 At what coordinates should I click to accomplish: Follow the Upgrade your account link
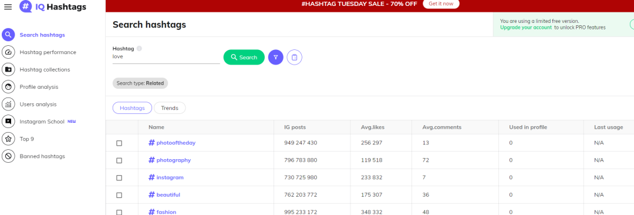(525, 28)
